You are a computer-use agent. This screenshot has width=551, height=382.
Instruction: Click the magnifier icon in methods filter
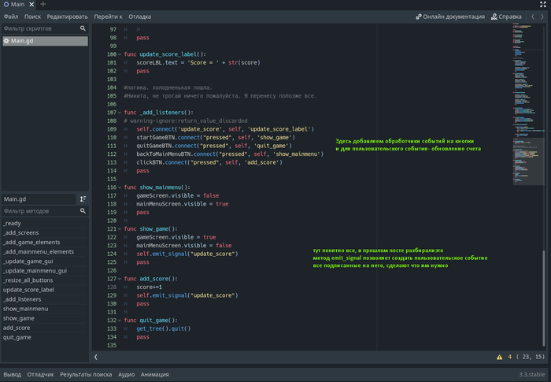click(83, 212)
